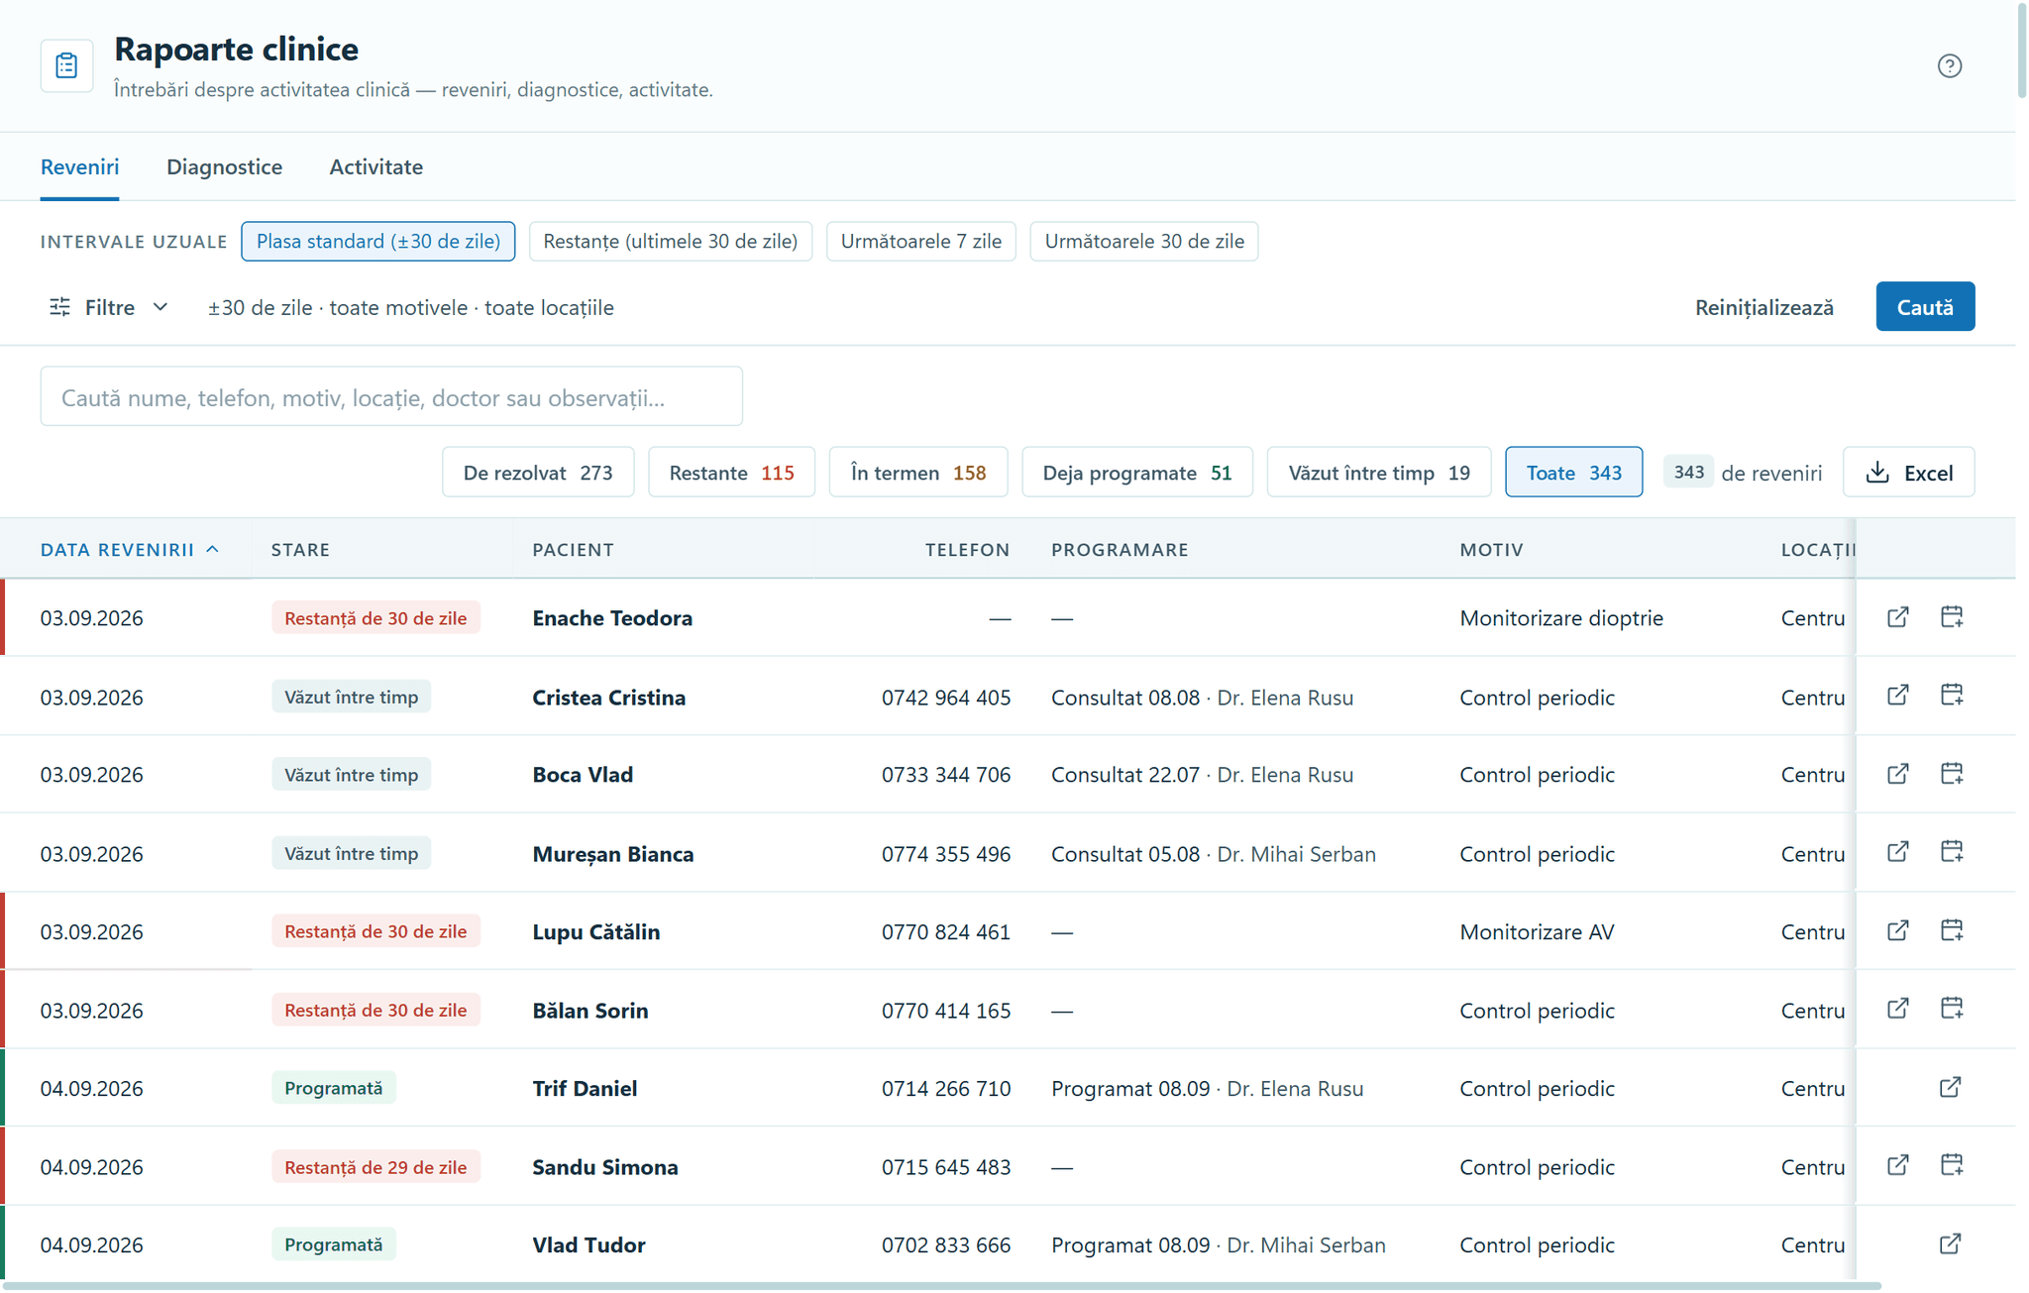Open Enache Teodora's record in new window
The width and height of the screenshot is (2029, 1293).
pyautogui.click(x=1897, y=617)
